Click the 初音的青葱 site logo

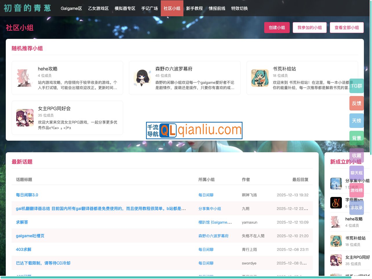click(x=27, y=8)
